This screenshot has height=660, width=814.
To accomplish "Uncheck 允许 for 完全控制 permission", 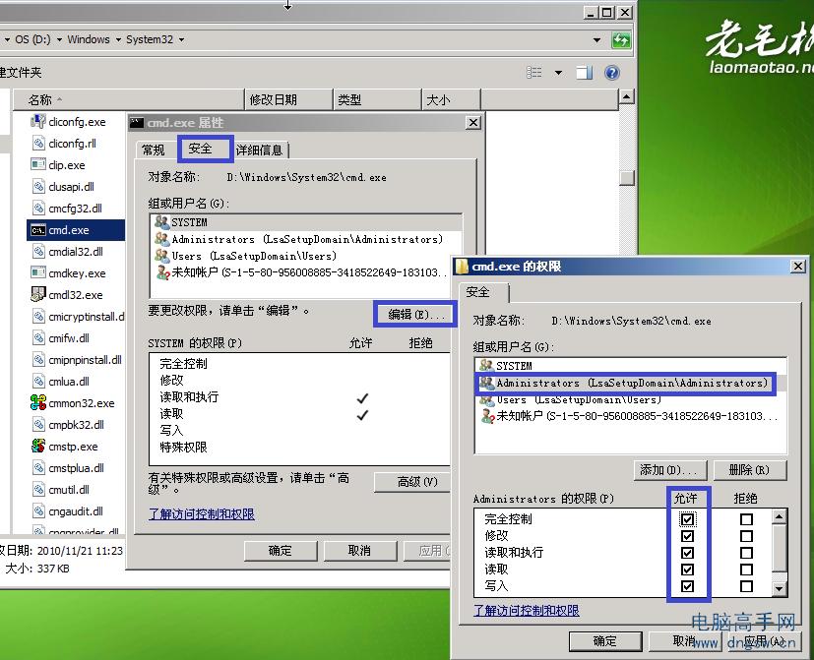I will [x=687, y=518].
